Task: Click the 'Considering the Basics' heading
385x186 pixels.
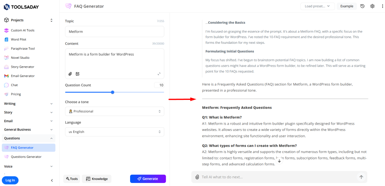Action: tap(227, 22)
